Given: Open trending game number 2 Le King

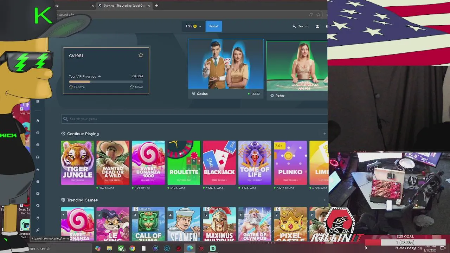Looking at the screenshot, I should [x=113, y=224].
